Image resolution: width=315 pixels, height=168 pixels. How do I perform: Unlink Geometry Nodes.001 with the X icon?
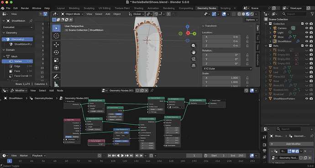(146, 91)
